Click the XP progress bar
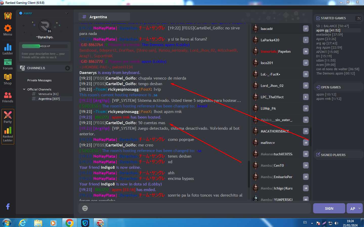364x227 pixels. point(45,46)
